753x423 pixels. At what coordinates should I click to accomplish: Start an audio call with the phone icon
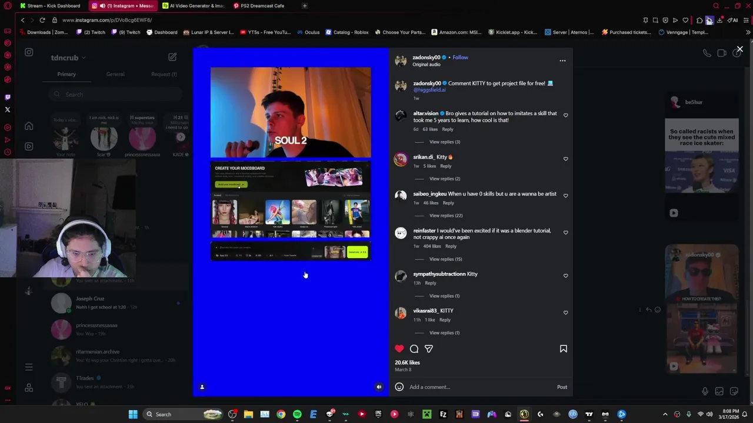707,53
